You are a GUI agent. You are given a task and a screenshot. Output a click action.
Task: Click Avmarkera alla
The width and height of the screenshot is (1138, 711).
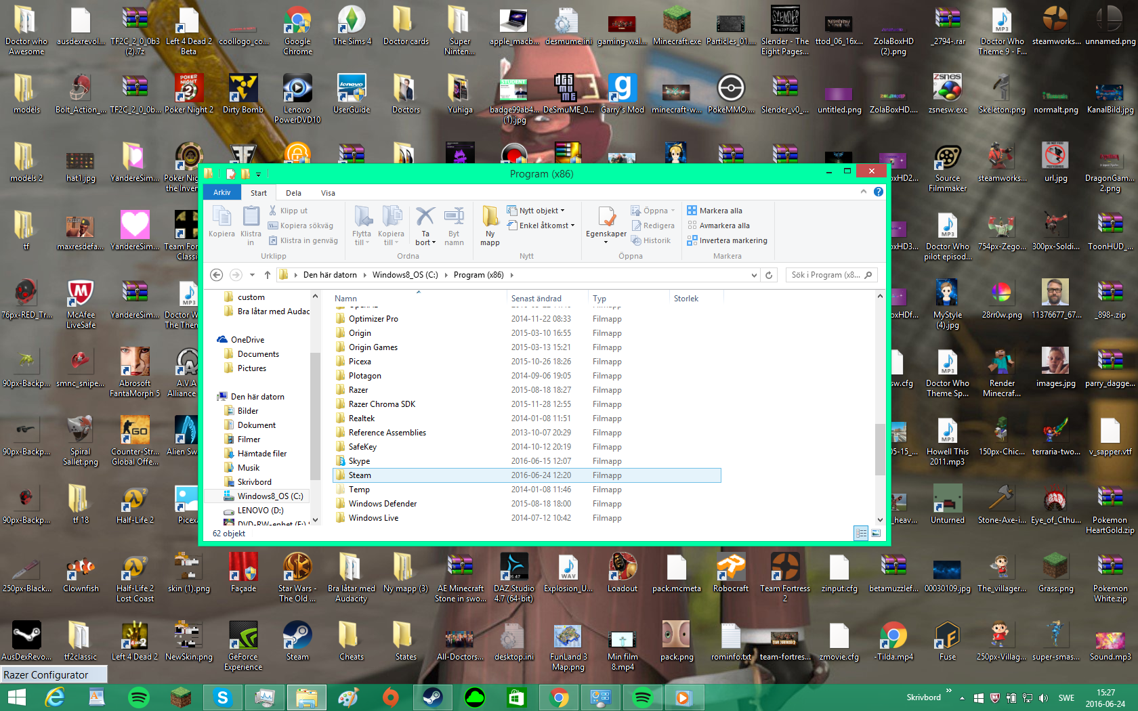tap(718, 225)
